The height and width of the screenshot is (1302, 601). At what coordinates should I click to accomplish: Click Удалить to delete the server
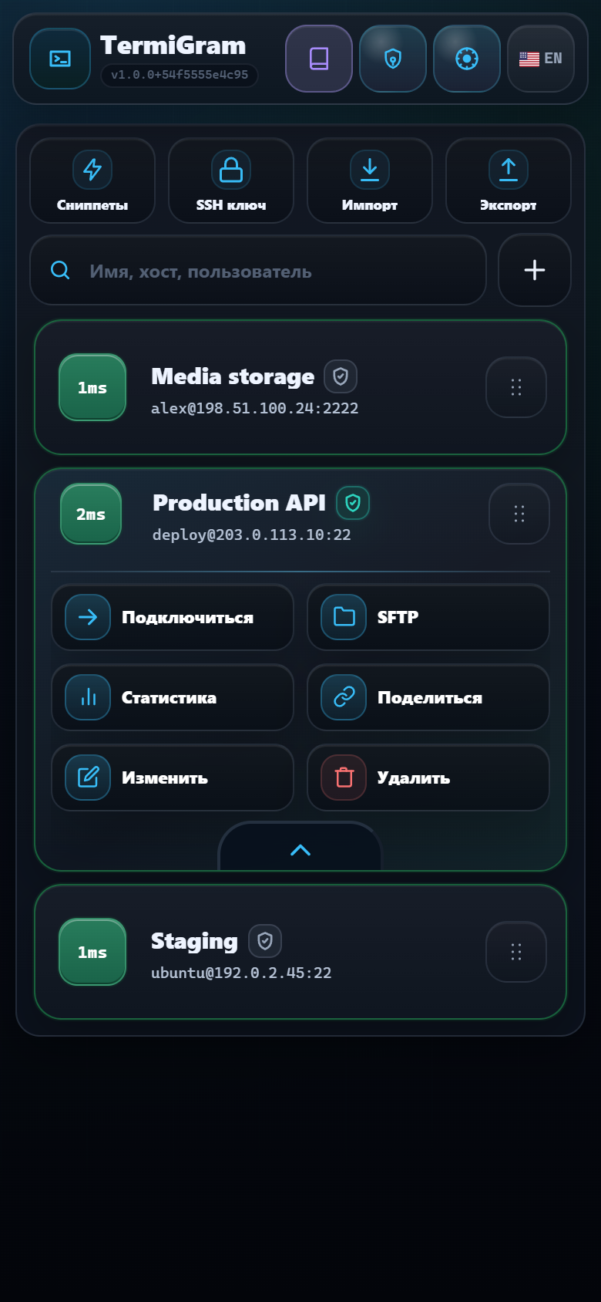pyautogui.click(x=428, y=777)
